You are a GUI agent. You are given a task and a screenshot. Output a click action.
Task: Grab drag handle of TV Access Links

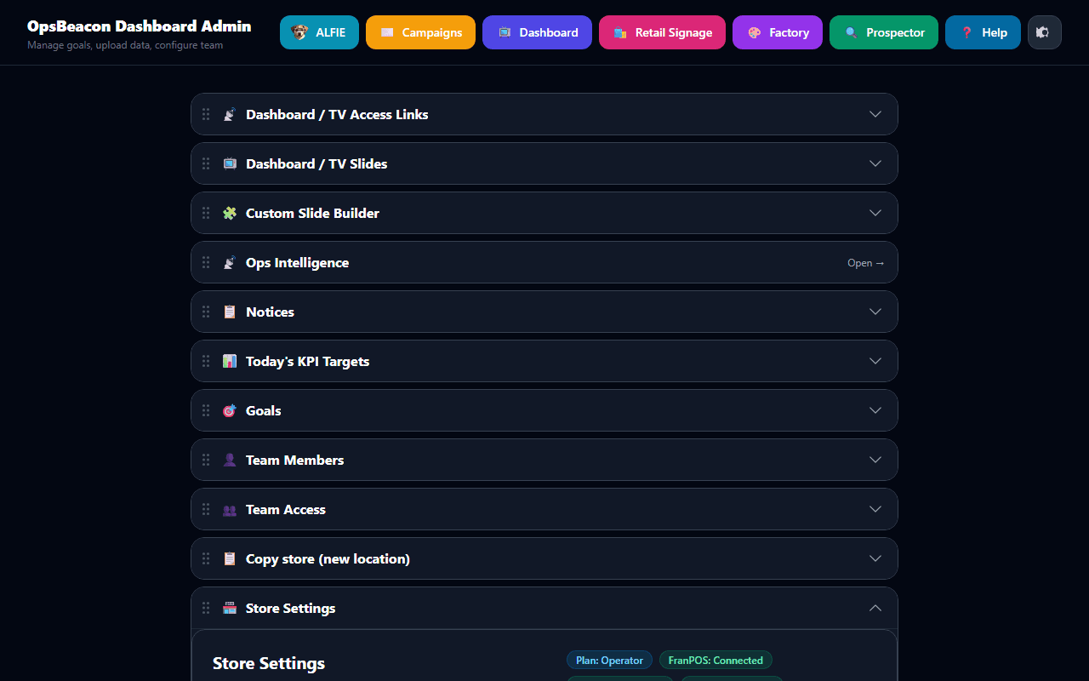(206, 114)
